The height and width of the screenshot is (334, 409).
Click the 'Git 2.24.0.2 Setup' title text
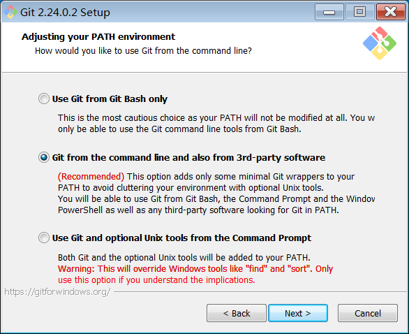point(65,13)
